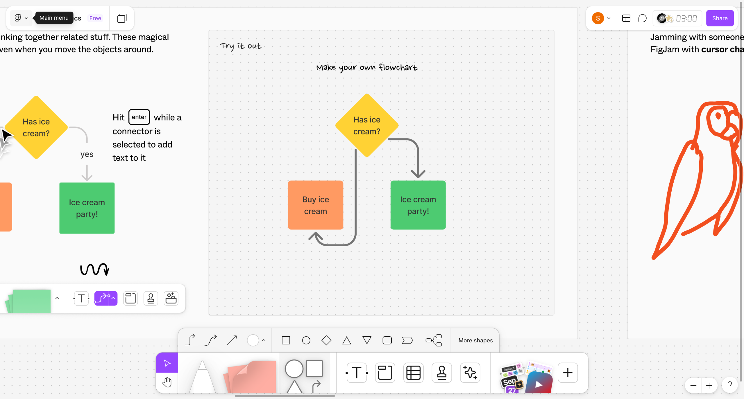This screenshot has height=399, width=744.
Task: Open the AI sparkle tool
Action: point(470,373)
